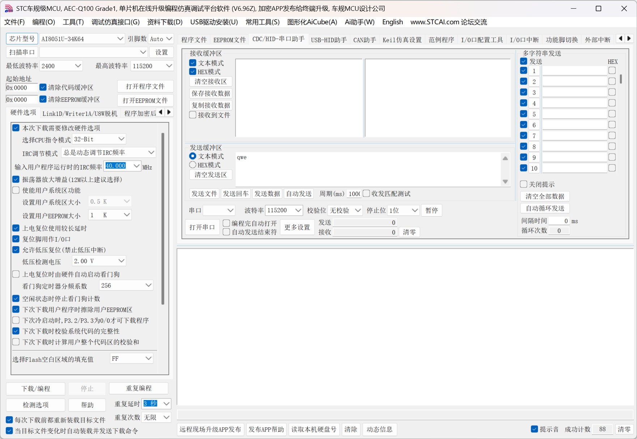The width and height of the screenshot is (637, 439).
Task: Enable 文本模式 in receive buffer
Action: (x=193, y=63)
